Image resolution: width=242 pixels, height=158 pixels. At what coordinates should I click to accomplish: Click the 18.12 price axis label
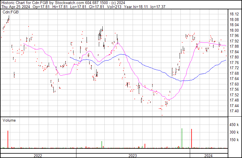pos(234,14)
